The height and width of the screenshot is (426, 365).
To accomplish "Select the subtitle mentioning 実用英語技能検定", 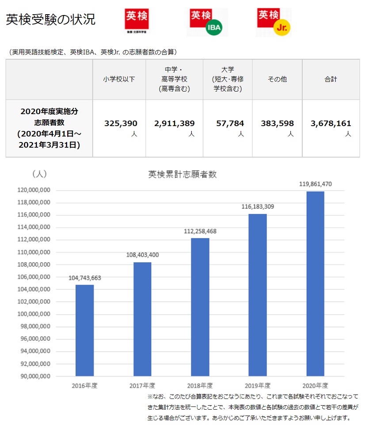I will pos(93,52).
